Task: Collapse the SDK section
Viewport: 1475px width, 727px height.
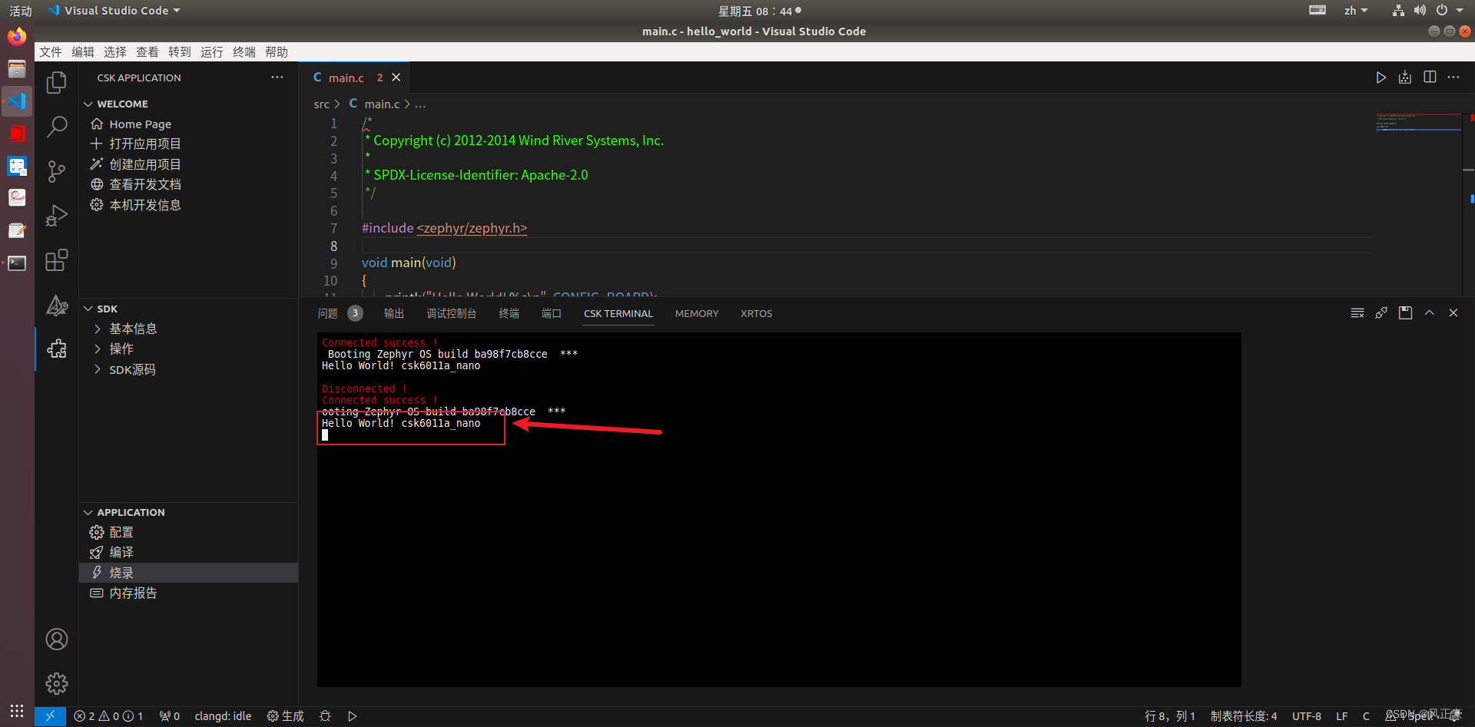Action: (88, 309)
